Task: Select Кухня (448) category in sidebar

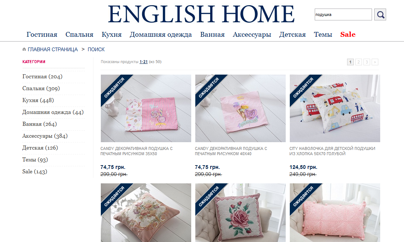Action: point(38,100)
